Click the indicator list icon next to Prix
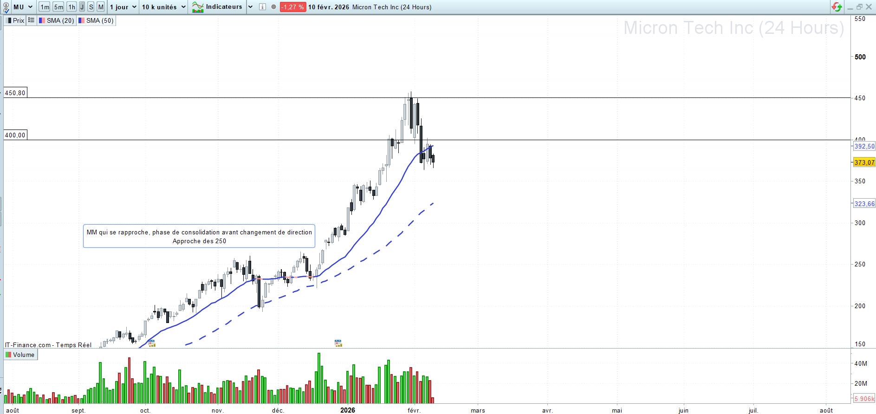The image size is (876, 414). (31, 20)
